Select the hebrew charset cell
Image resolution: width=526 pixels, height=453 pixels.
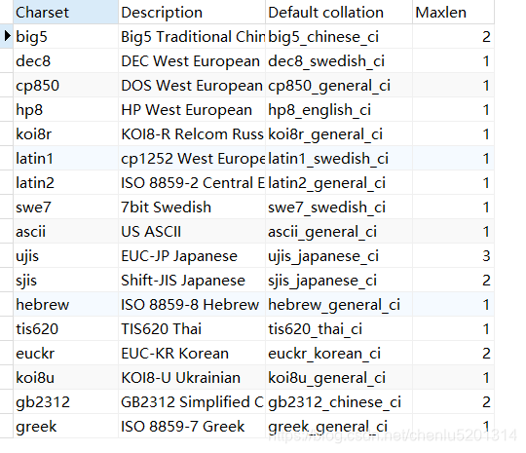[x=66, y=304]
